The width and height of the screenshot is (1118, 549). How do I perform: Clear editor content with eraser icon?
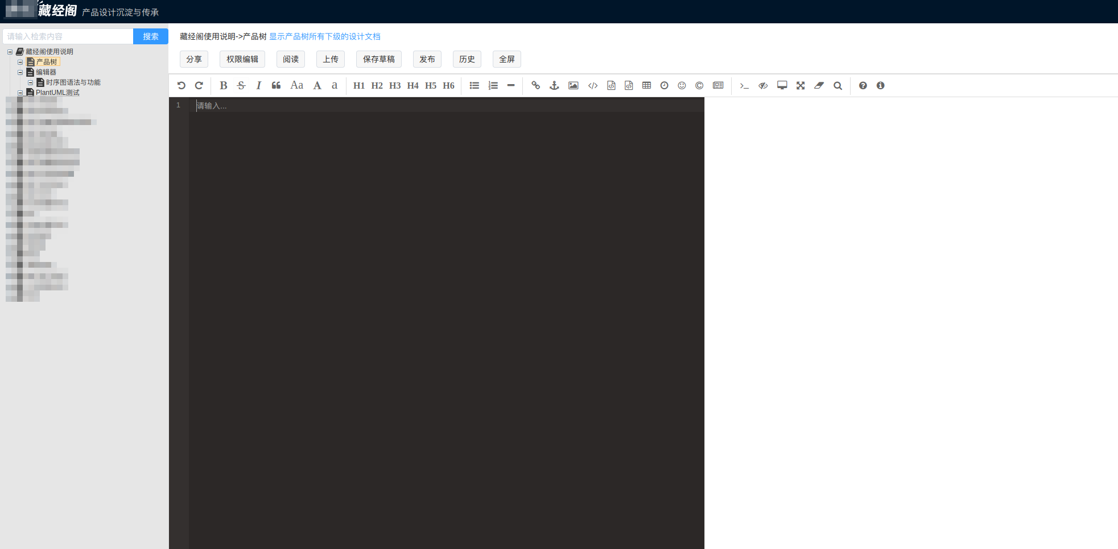point(819,85)
